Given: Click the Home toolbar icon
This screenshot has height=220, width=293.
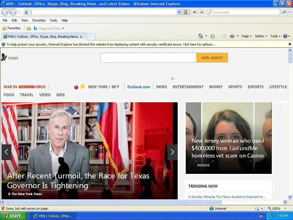Looking at the screenshot, I should [x=201, y=36].
